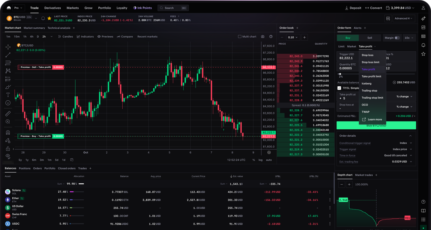Take a chart snapshot with camera icon
The height and width of the screenshot is (230, 431).
point(263,36)
